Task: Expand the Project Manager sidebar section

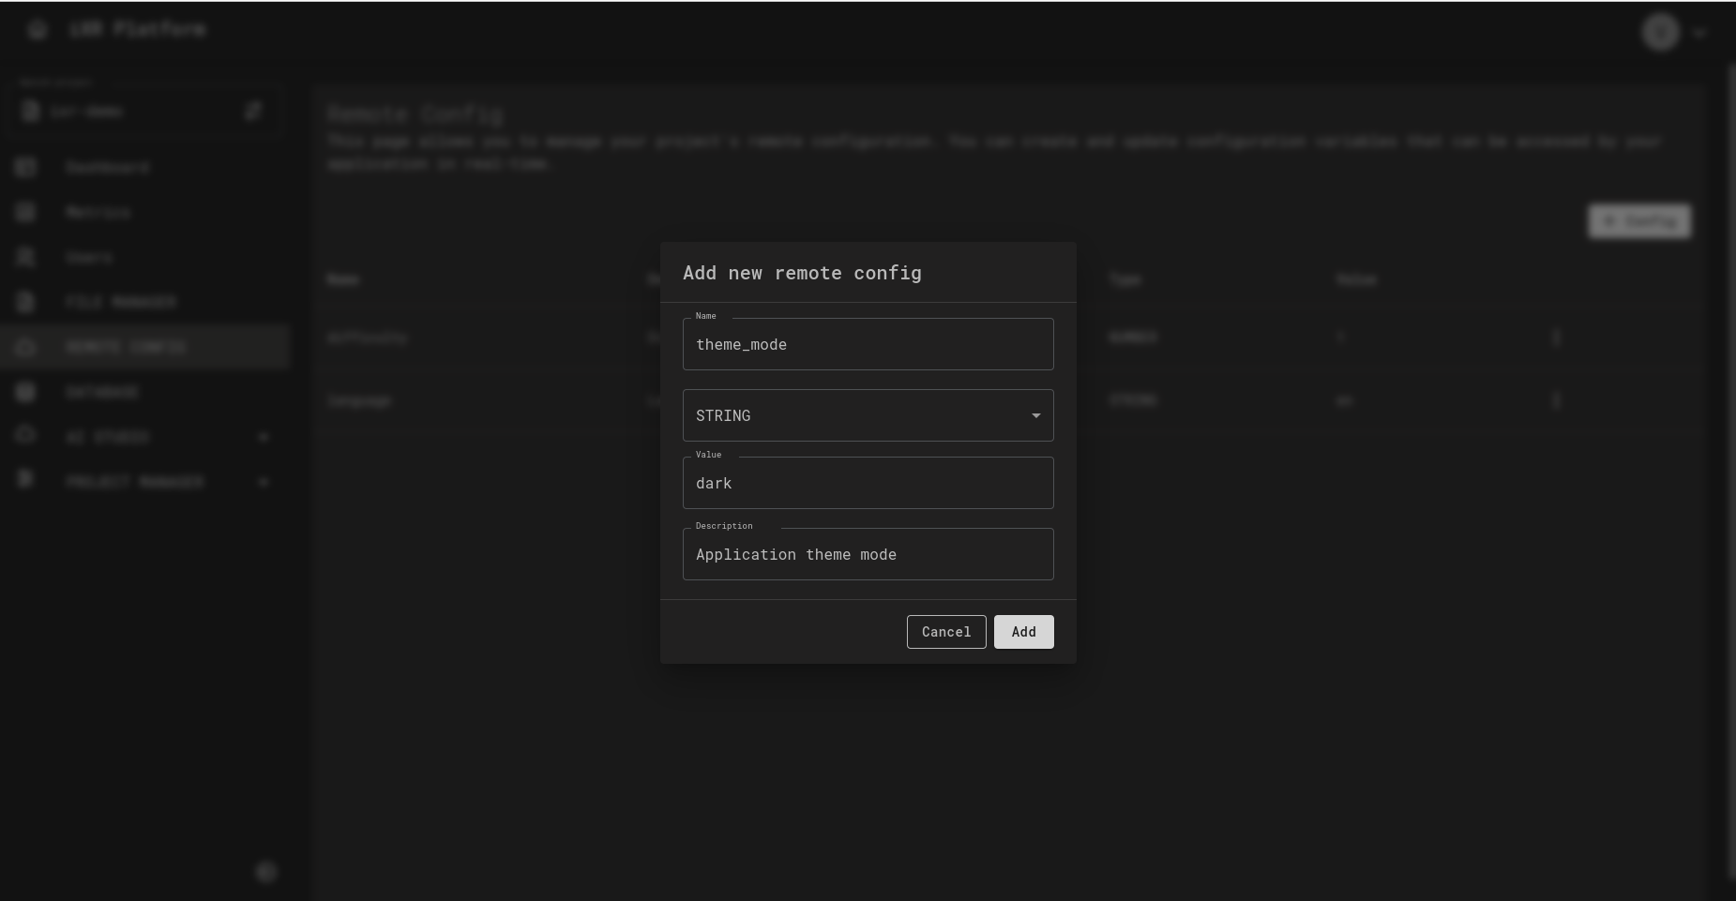Action: pyautogui.click(x=263, y=482)
